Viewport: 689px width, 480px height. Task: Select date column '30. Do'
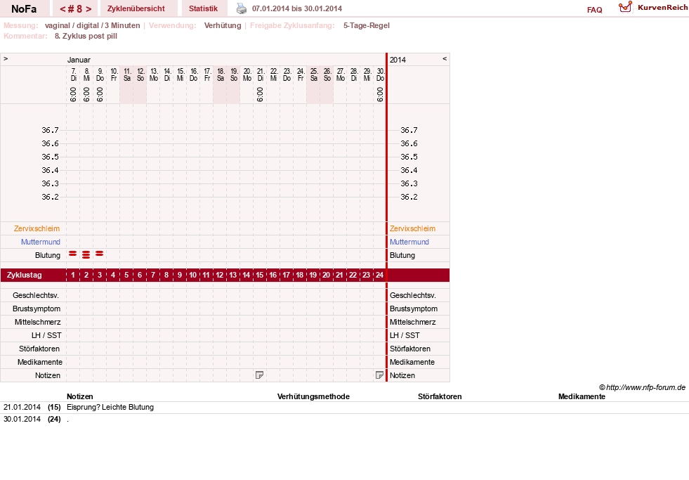381,74
